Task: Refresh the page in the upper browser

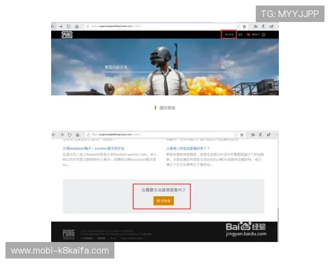Action: [x=69, y=26]
